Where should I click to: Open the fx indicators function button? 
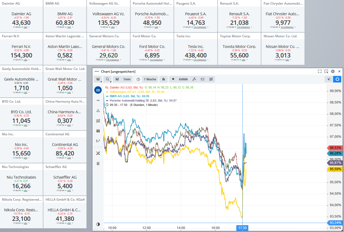pos(164,79)
